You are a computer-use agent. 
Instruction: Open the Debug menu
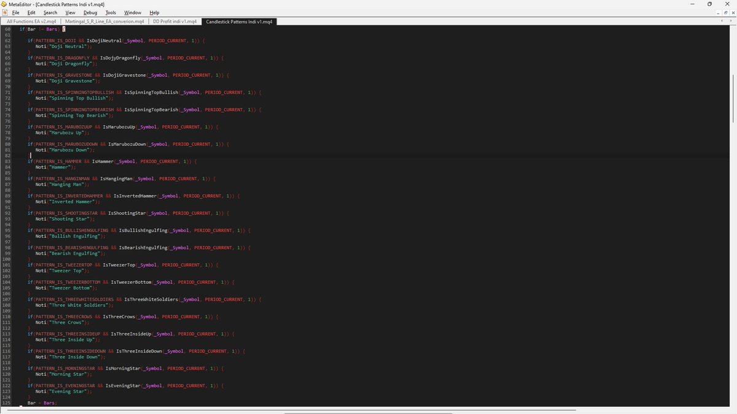click(x=90, y=12)
